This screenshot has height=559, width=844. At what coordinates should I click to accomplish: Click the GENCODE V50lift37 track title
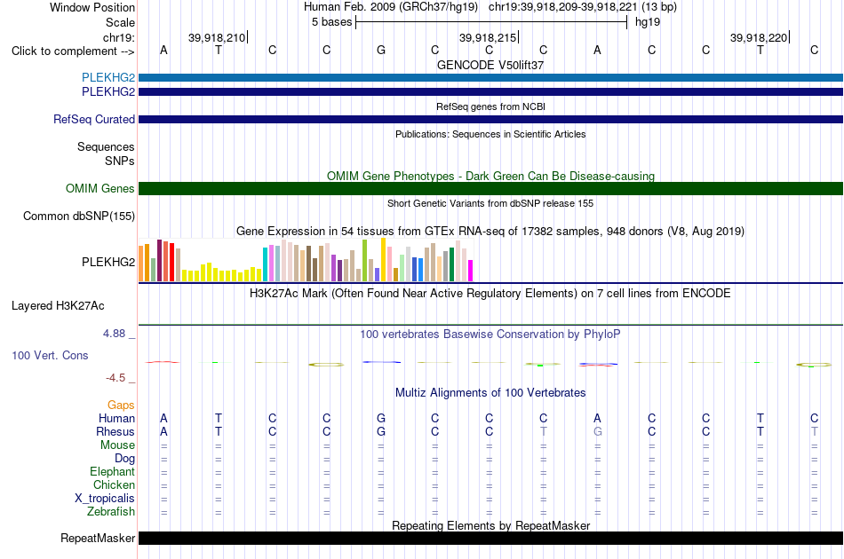click(490, 65)
